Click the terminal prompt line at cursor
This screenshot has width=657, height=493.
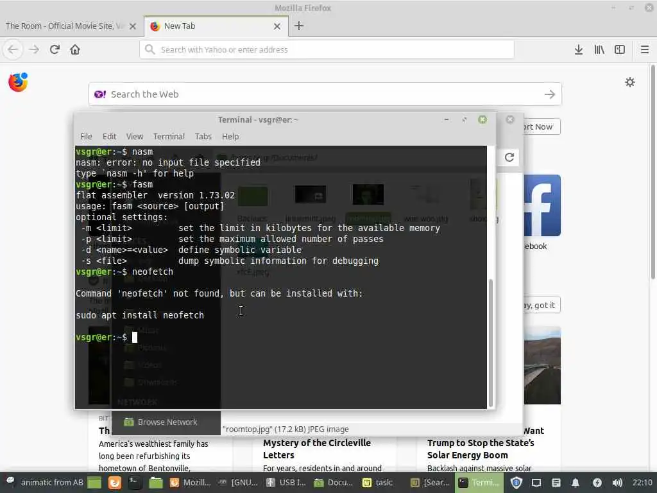point(107,337)
